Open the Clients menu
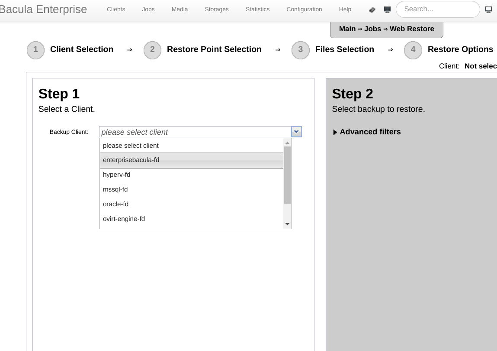The image size is (497, 351). click(x=116, y=9)
